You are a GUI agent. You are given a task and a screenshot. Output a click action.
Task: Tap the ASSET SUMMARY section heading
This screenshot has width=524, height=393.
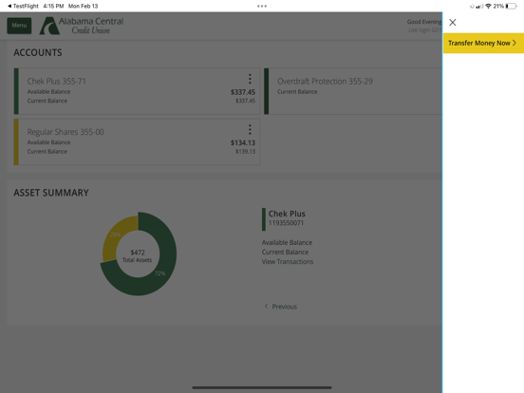pyautogui.click(x=51, y=193)
